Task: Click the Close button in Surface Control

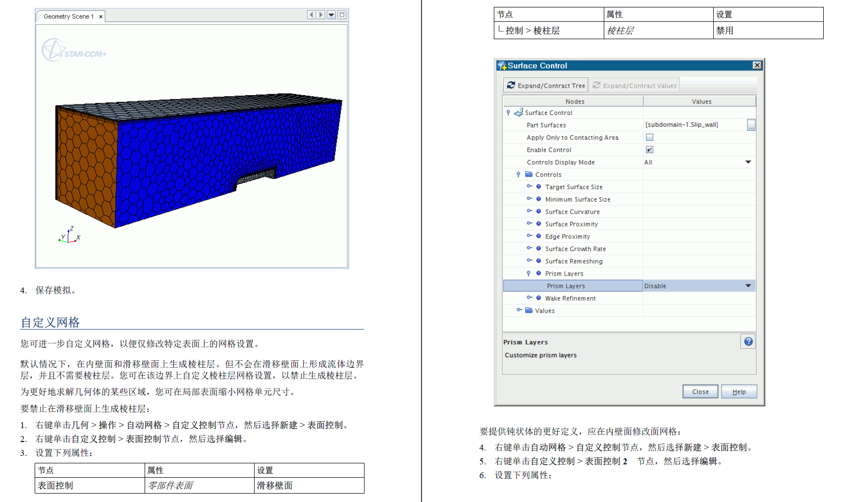Action: pos(700,391)
